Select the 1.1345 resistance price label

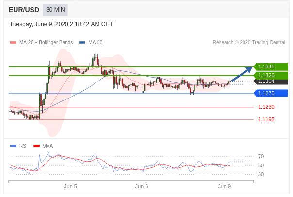(271, 67)
